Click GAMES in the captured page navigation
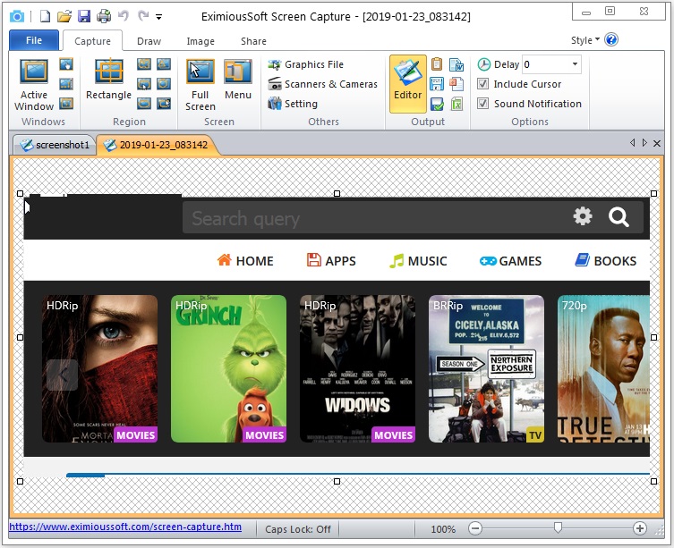 tap(511, 260)
